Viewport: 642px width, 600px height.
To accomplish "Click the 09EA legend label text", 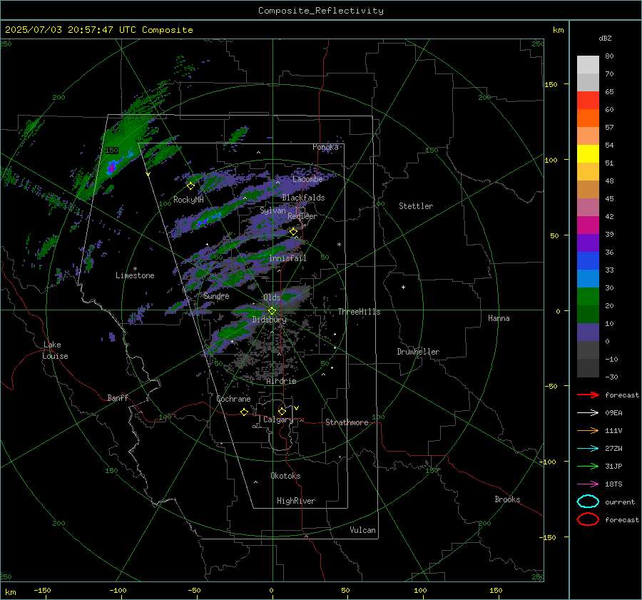I will pyautogui.click(x=613, y=413).
